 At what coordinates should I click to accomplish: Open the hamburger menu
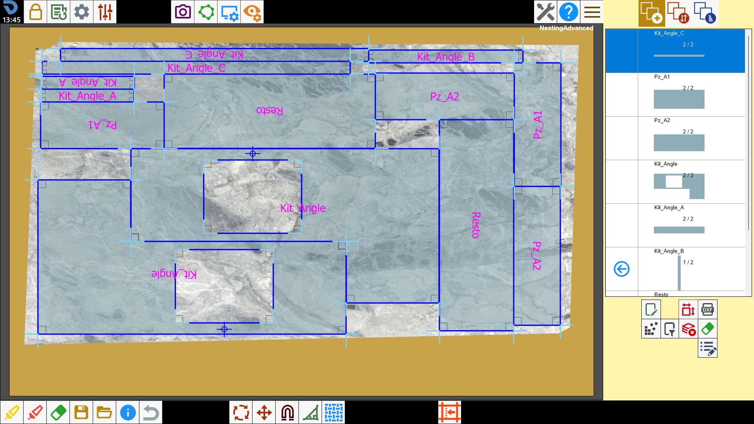coord(592,12)
